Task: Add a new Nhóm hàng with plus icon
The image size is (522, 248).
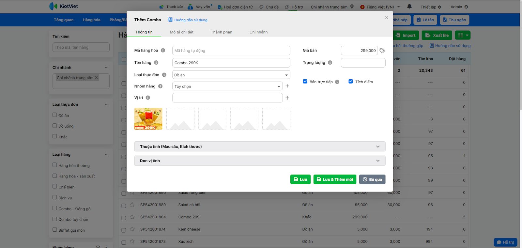Action: click(287, 86)
